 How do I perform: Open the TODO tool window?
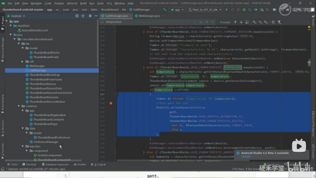[x=12, y=165]
